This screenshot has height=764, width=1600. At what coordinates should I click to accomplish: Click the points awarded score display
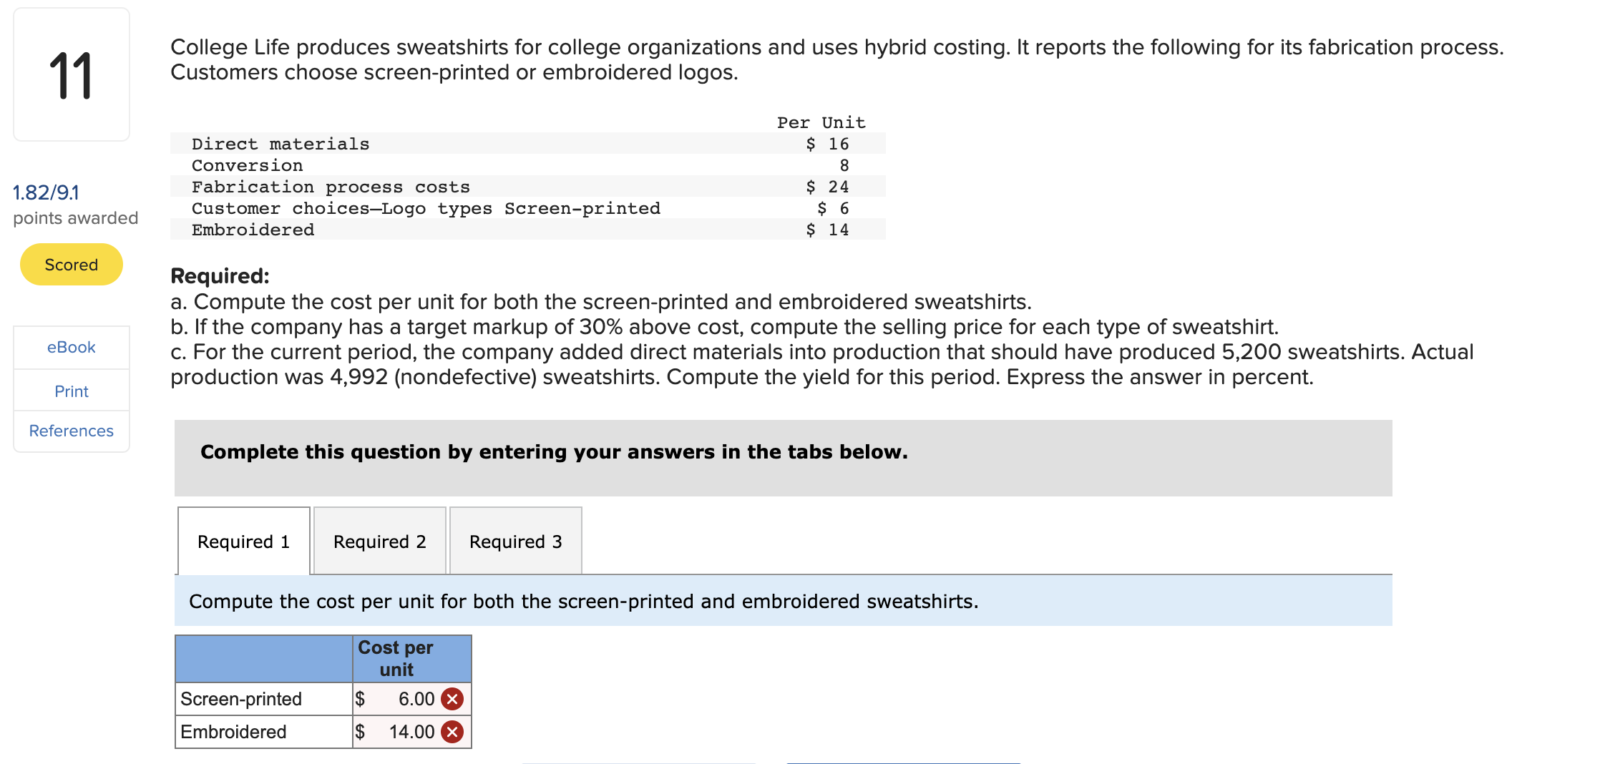click(45, 192)
